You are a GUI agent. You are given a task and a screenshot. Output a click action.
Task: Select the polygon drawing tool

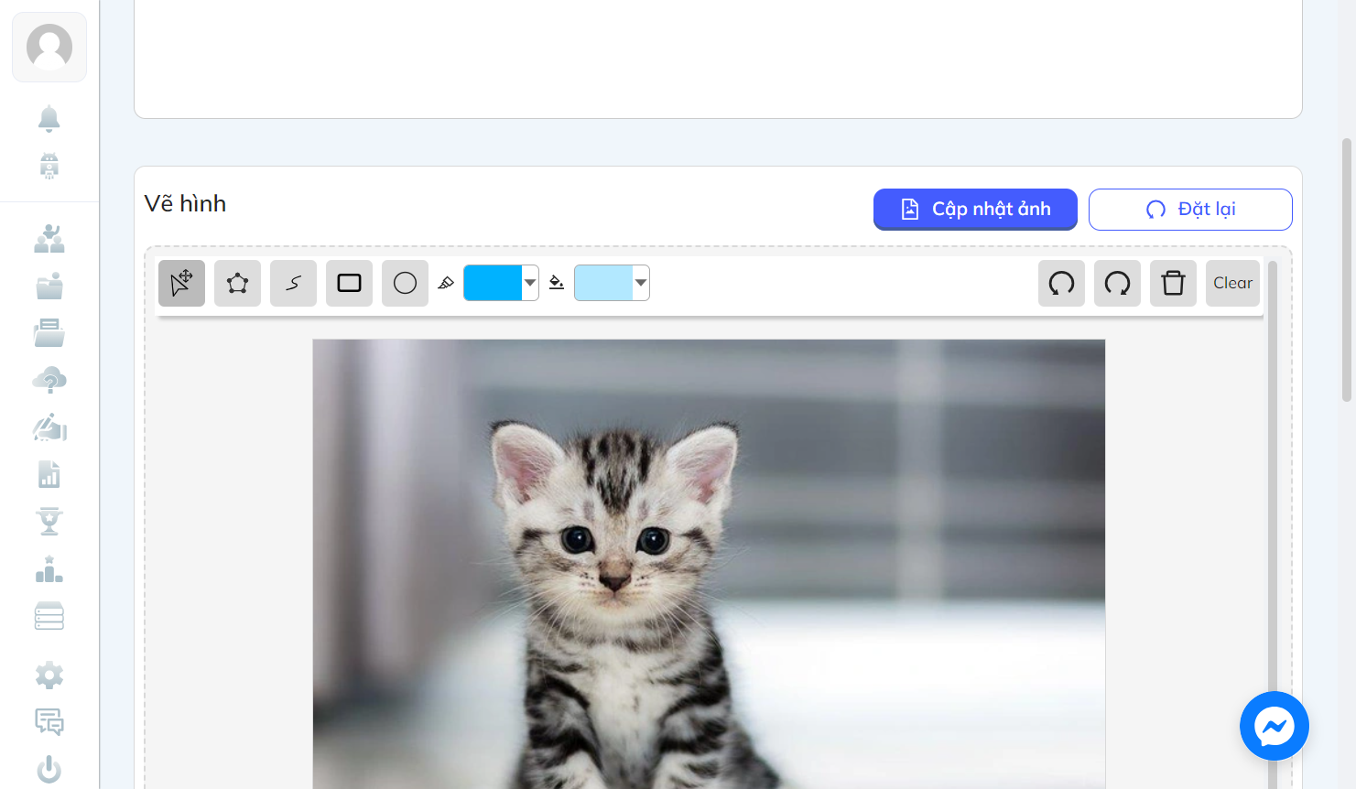tap(237, 283)
